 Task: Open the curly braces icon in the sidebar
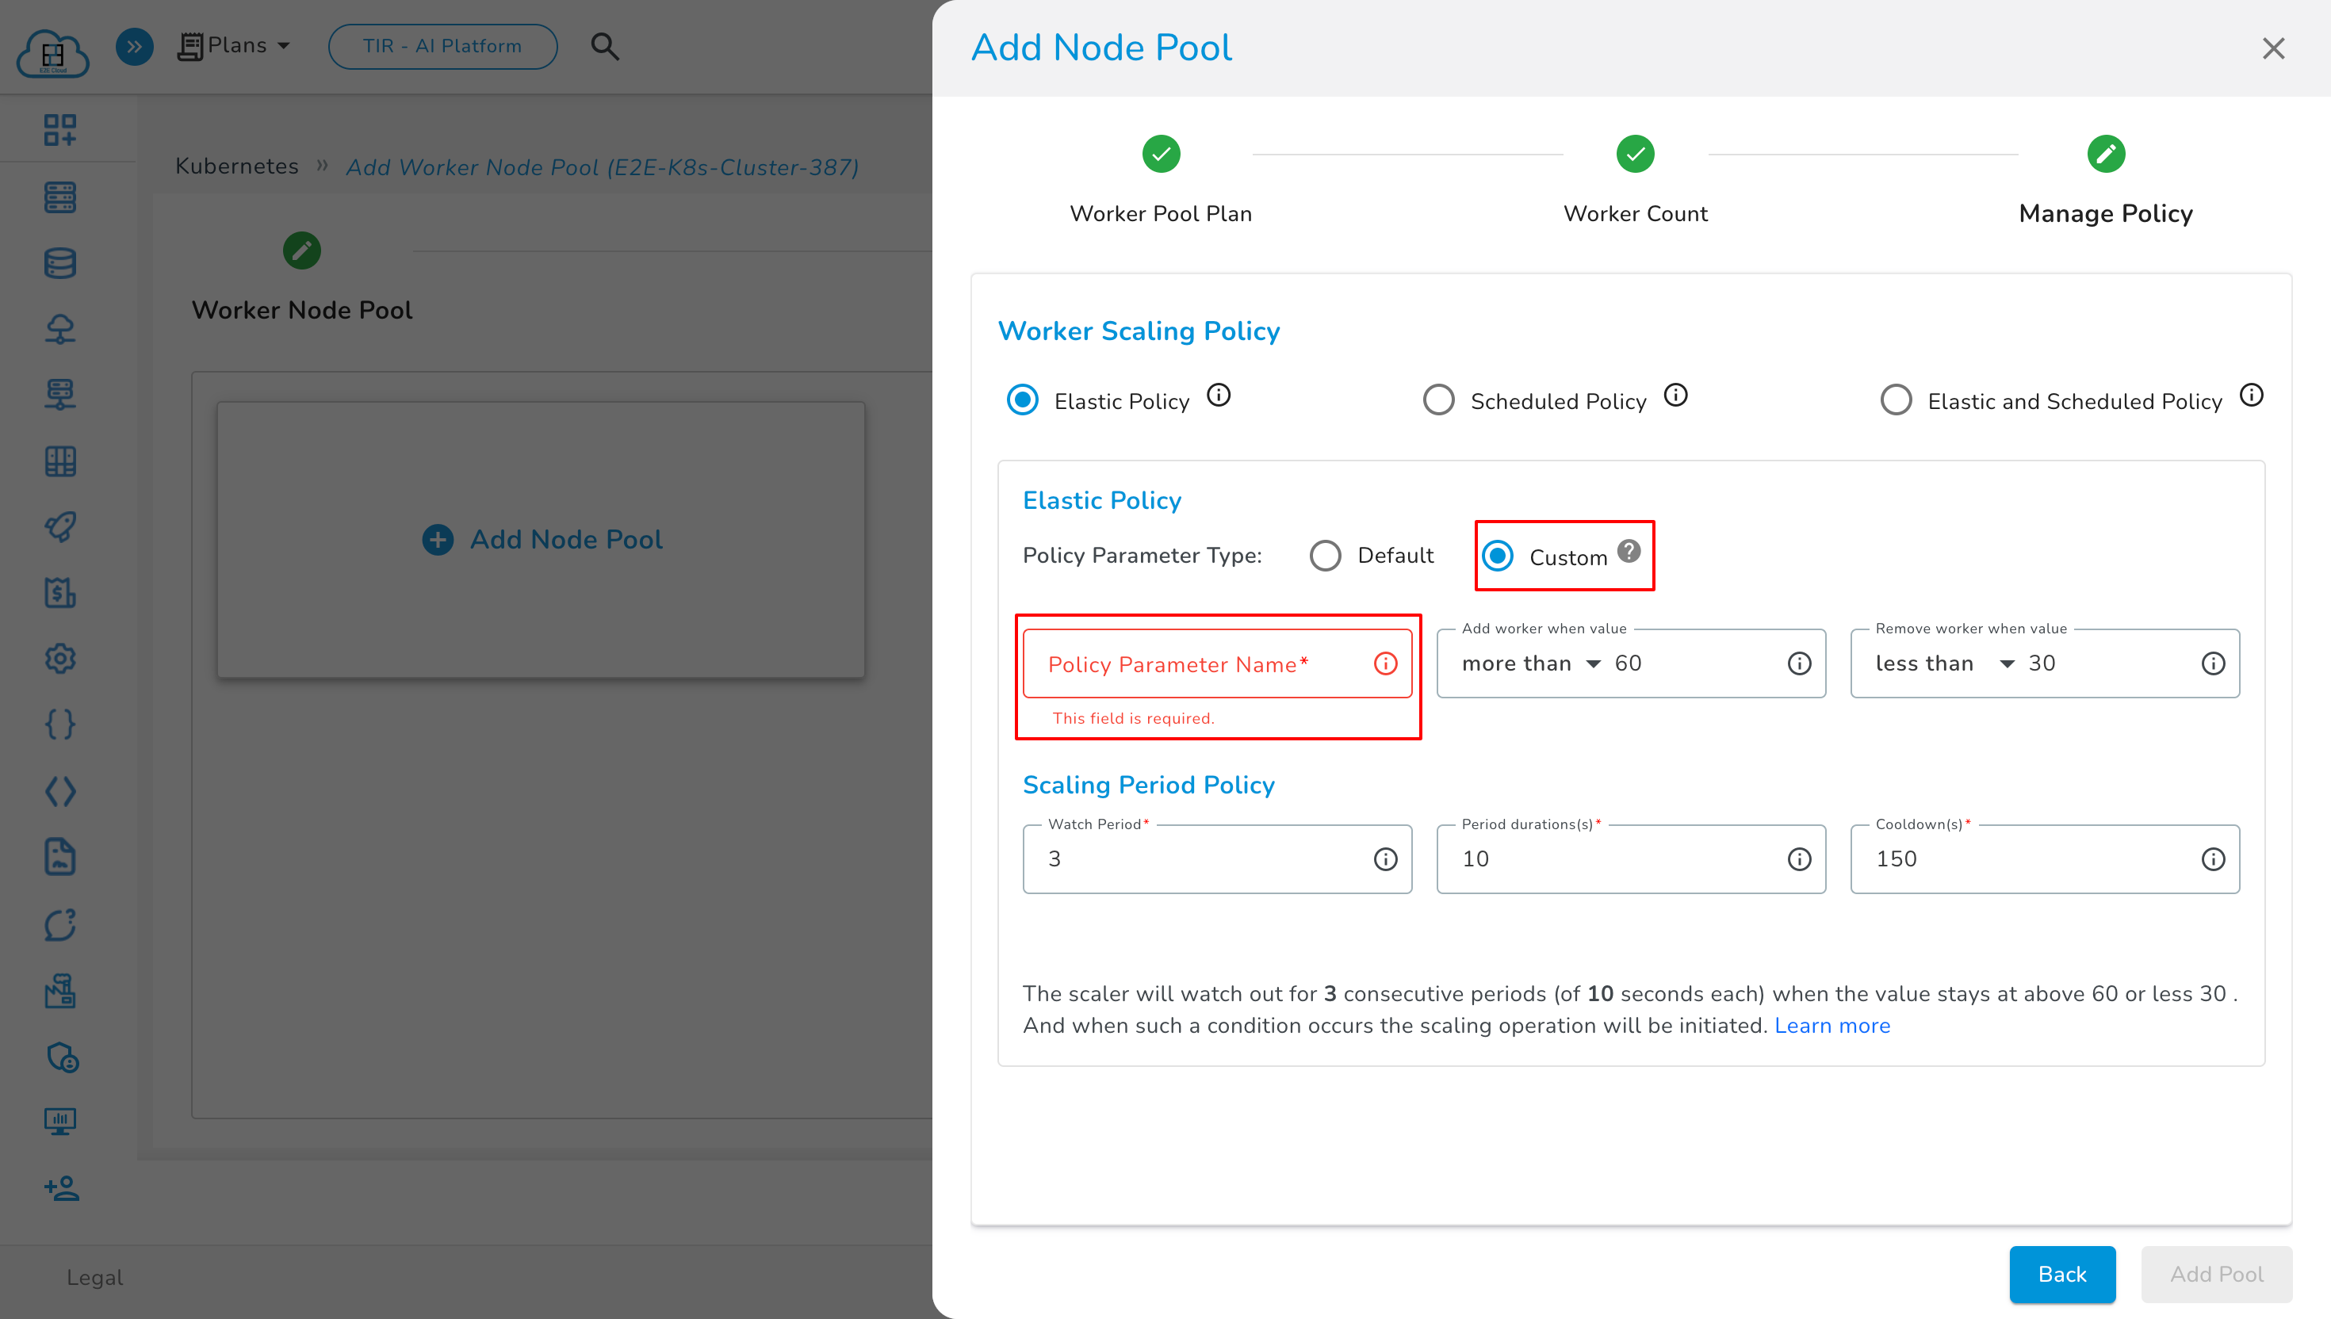pos(61,724)
